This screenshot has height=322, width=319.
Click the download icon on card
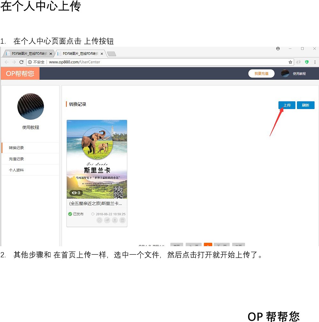(115, 220)
